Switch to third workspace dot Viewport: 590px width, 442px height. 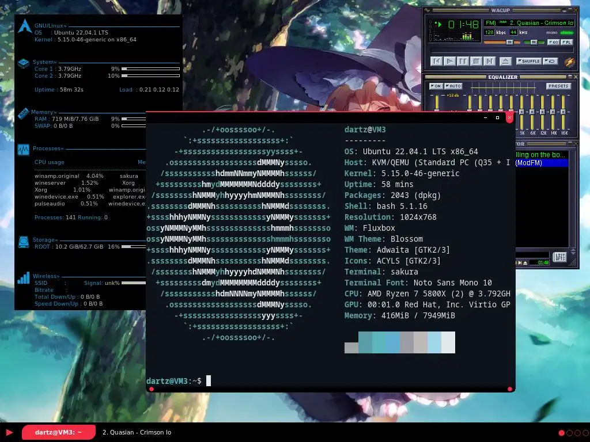[577, 433]
